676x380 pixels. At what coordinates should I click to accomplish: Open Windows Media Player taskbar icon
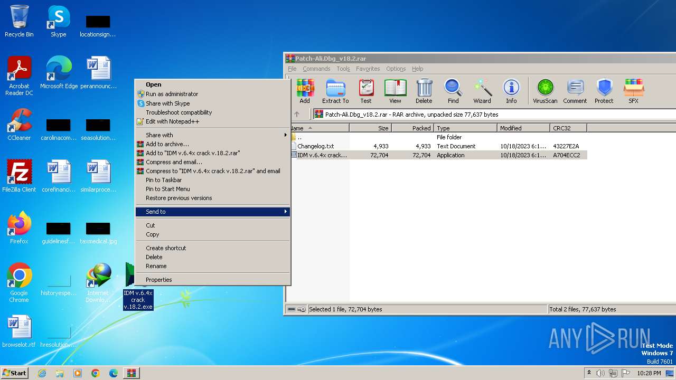[x=78, y=373]
